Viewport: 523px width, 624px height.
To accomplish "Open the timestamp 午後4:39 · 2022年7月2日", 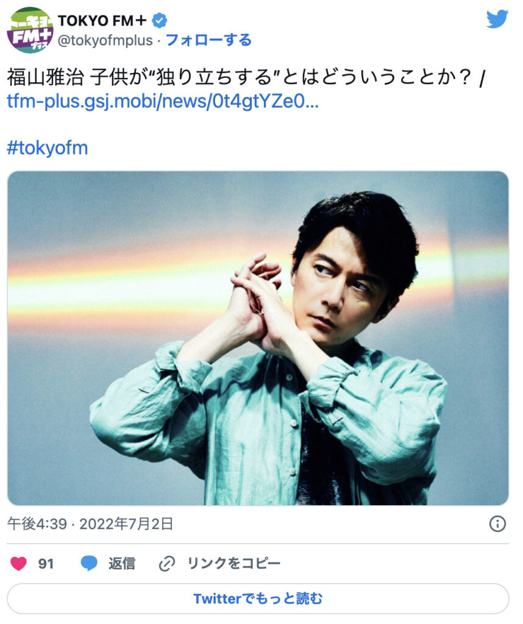I will 90,524.
